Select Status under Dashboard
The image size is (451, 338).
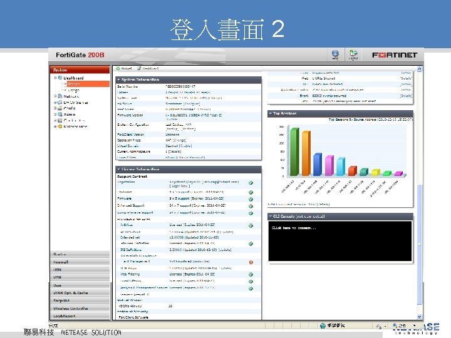point(88,84)
